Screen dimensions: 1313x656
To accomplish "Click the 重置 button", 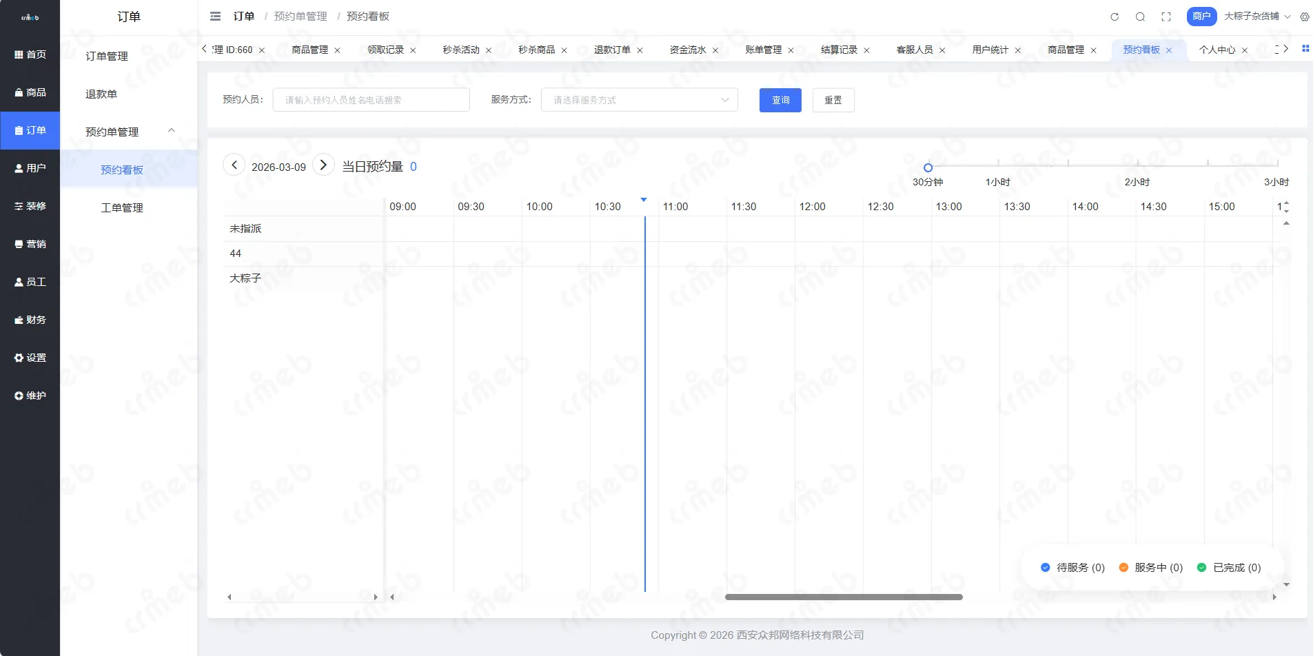I will click(x=833, y=100).
